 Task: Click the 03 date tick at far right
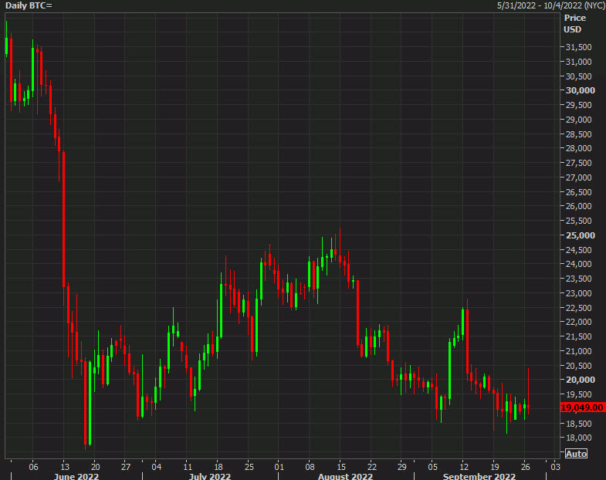point(555,467)
